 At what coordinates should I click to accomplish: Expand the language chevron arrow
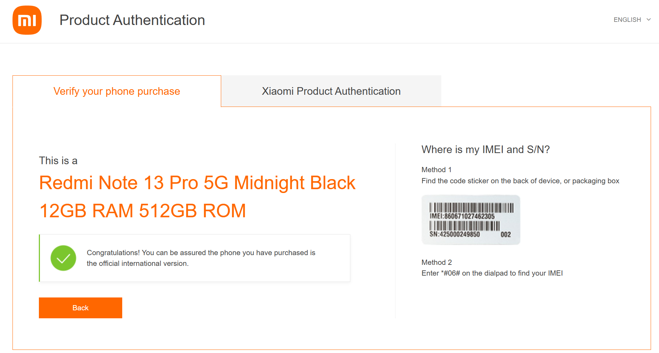tap(649, 19)
